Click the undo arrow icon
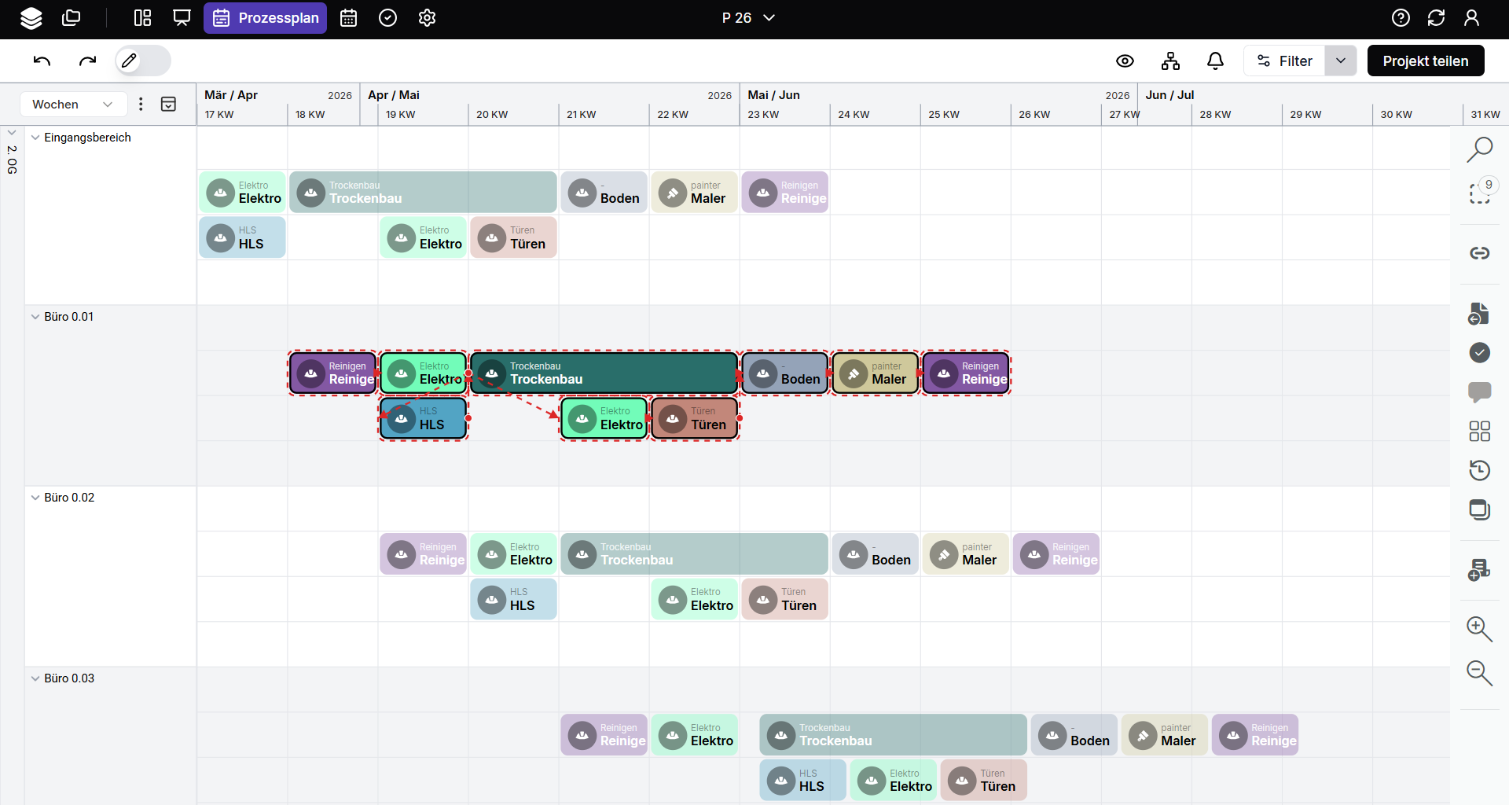Image resolution: width=1509 pixels, height=805 pixels. pyautogui.click(x=42, y=61)
